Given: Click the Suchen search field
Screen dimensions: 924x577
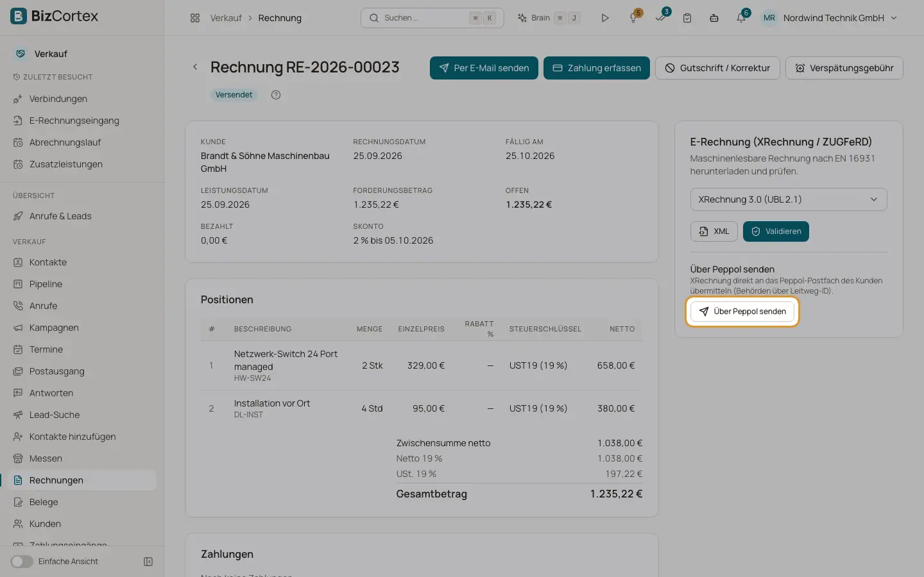Looking at the screenshot, I should point(432,18).
